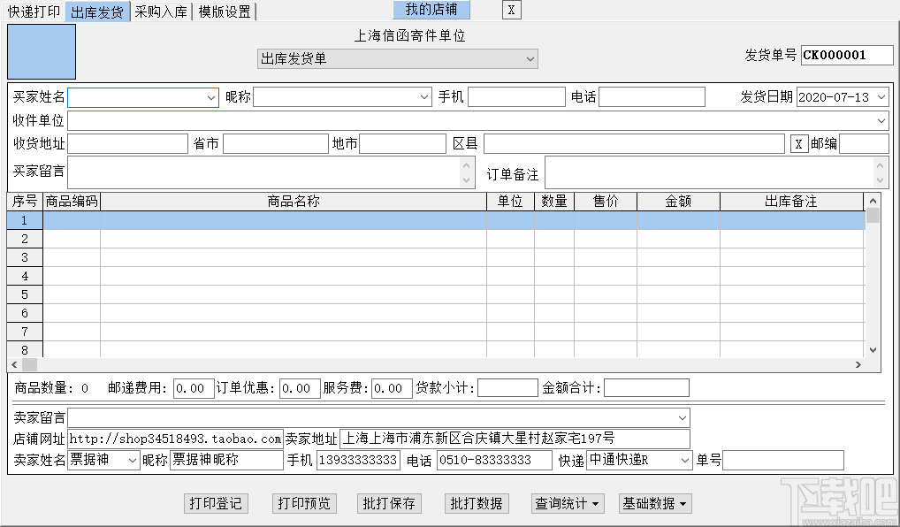Image resolution: width=900 pixels, height=527 pixels.
Task: Open the 发货日期 date picker
Action: pos(882,97)
